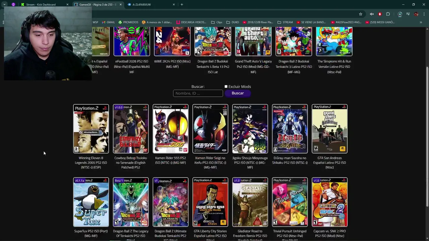The height and width of the screenshot is (241, 429).
Task: Add a new tab with the plus icon
Action: [182, 4]
